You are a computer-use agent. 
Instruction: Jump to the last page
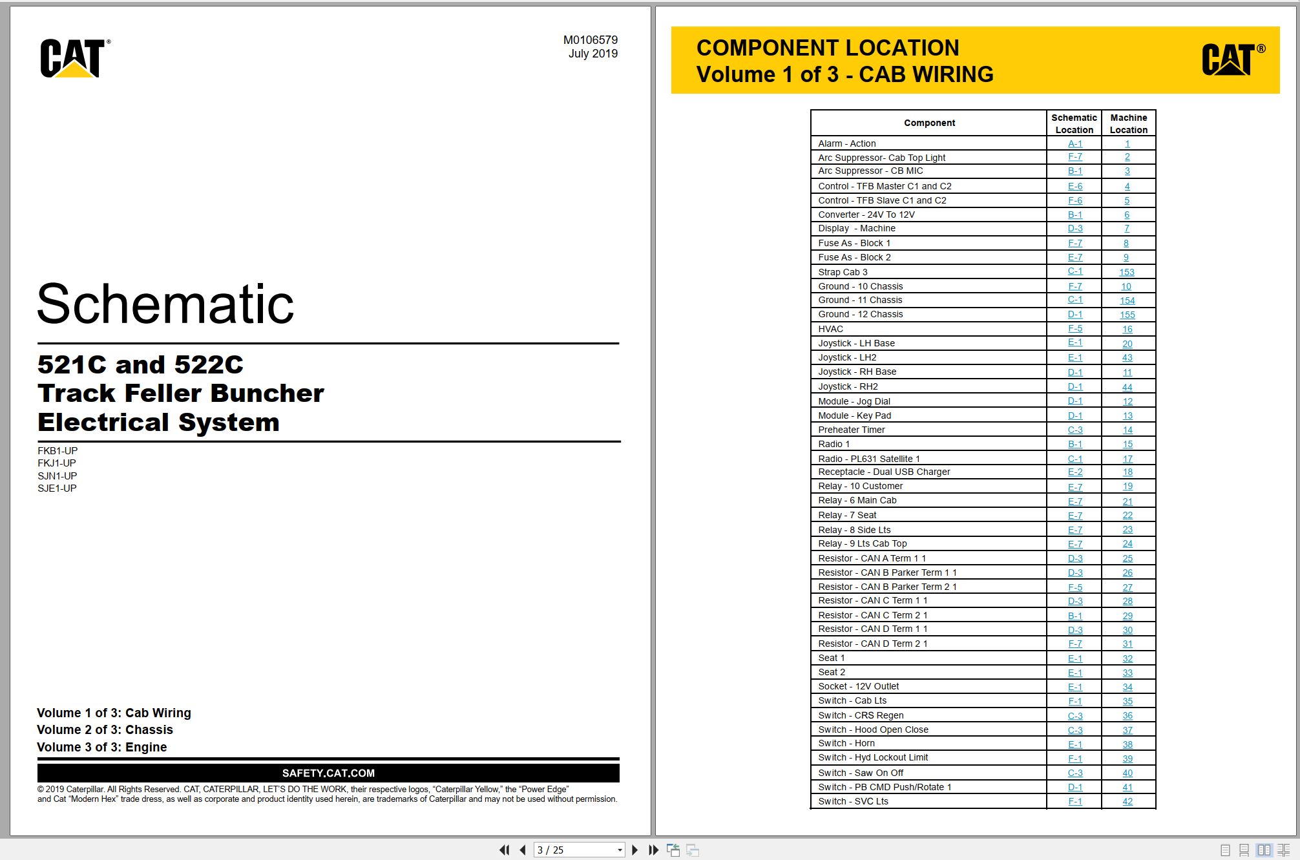pos(653,850)
